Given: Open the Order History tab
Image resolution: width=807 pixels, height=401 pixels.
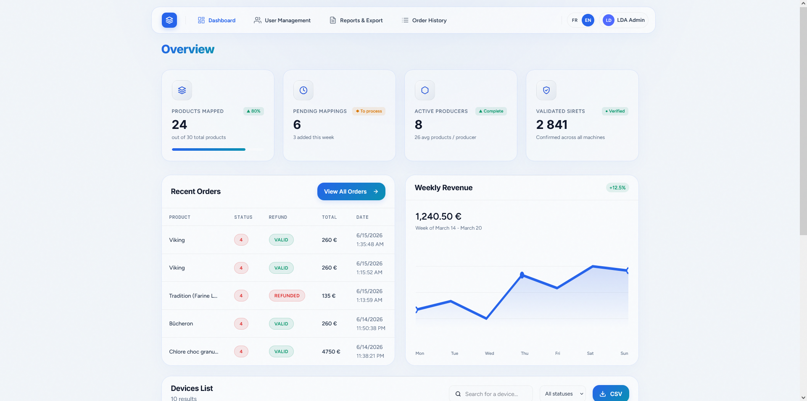Looking at the screenshot, I should click(424, 20).
